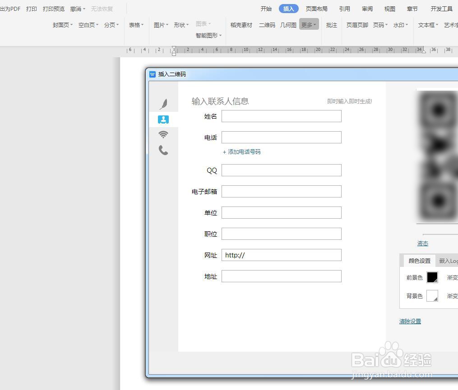
Task: Open the 封面页 cover page dropdown
Action: tap(63, 25)
